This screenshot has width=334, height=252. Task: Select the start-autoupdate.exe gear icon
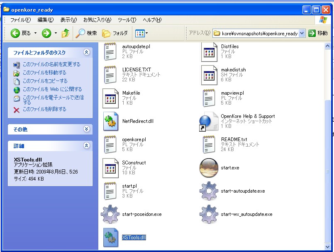(209, 191)
